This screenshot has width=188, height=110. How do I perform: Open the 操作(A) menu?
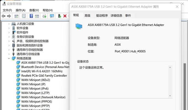coord(20,10)
